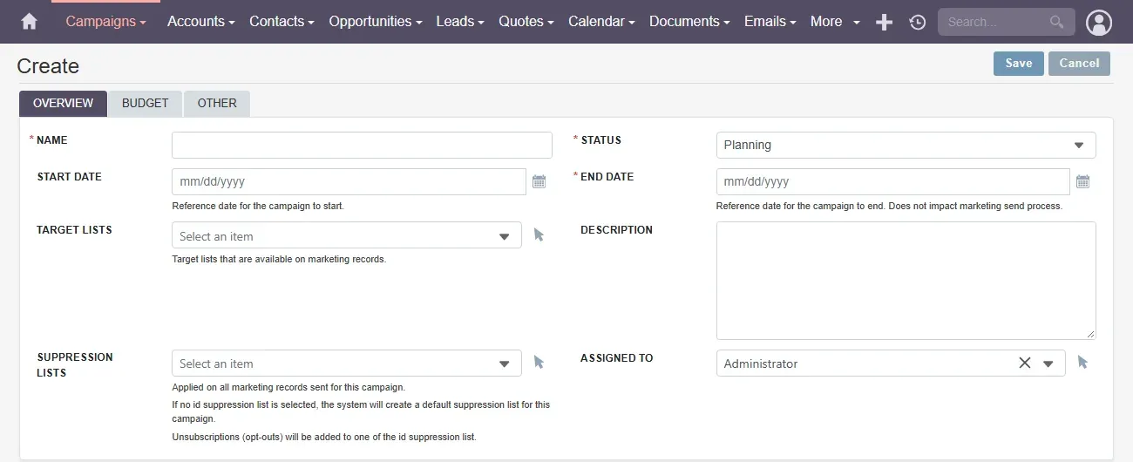Open the Accounts menu
Viewport: 1133px width, 462px height.
click(x=201, y=22)
